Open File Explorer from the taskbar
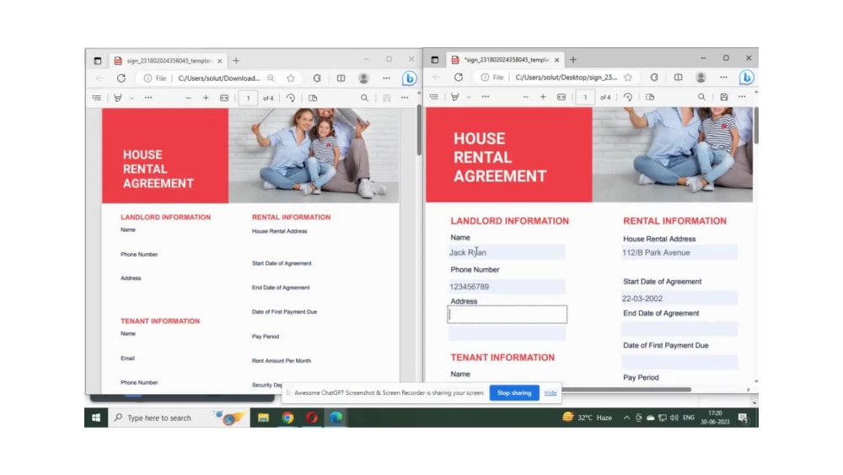 (x=263, y=418)
